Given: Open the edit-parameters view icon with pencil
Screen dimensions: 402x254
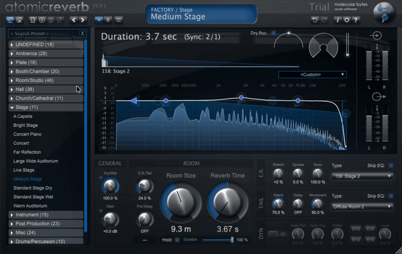Looking at the screenshot, I should (19, 20).
